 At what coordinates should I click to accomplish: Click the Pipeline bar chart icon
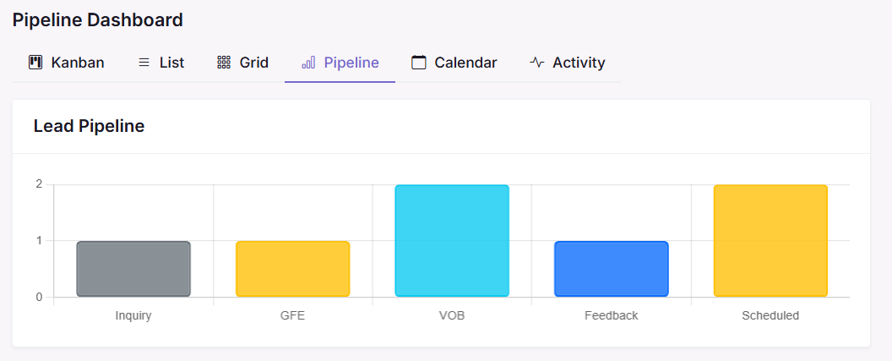308,63
